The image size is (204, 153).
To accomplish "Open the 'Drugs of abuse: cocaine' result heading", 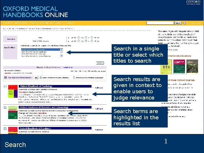I will (33, 113).
